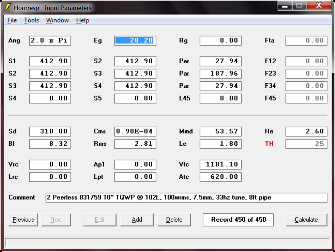The height and width of the screenshot is (252, 335).
Task: Click the red TH label
Action: tap(269, 144)
